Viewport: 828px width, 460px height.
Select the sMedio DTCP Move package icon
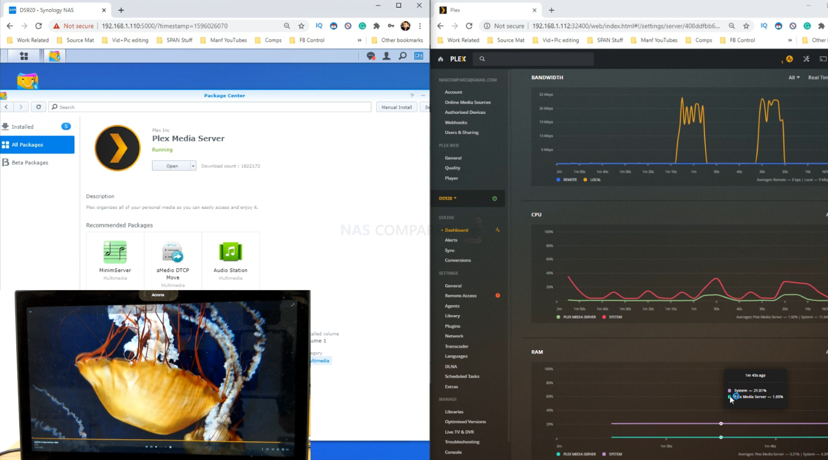click(x=173, y=252)
